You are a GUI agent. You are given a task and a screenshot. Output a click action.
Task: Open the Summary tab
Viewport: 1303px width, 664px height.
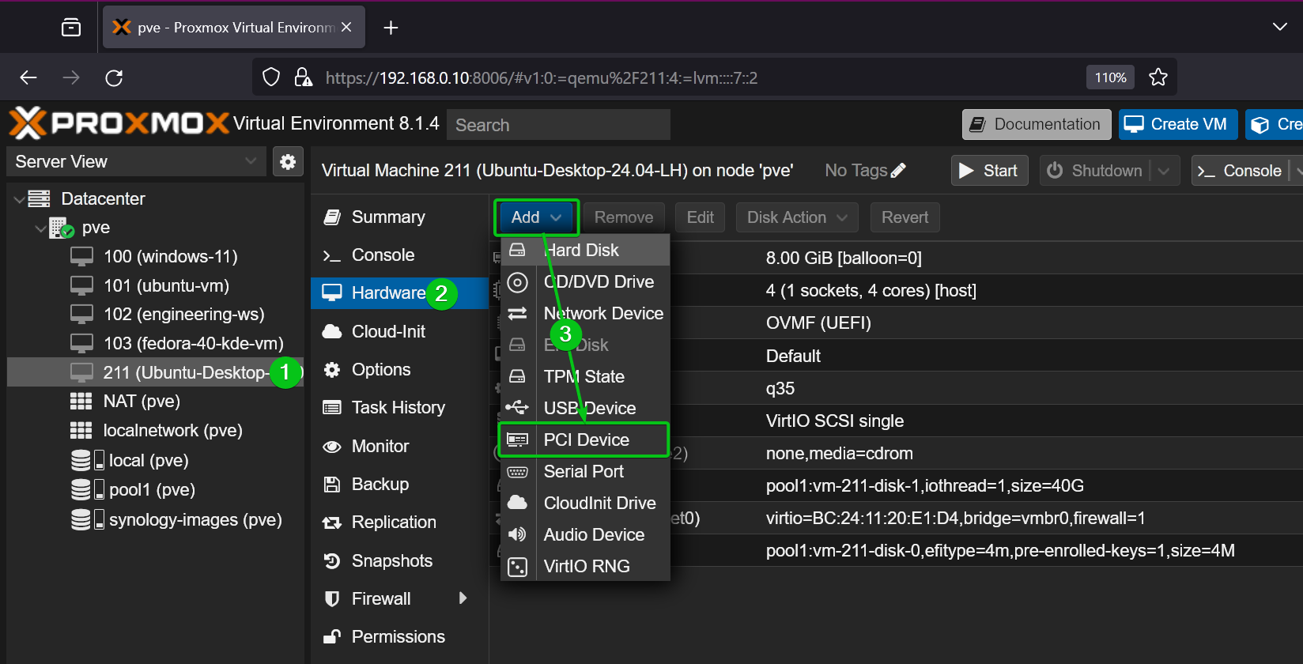(x=400, y=217)
